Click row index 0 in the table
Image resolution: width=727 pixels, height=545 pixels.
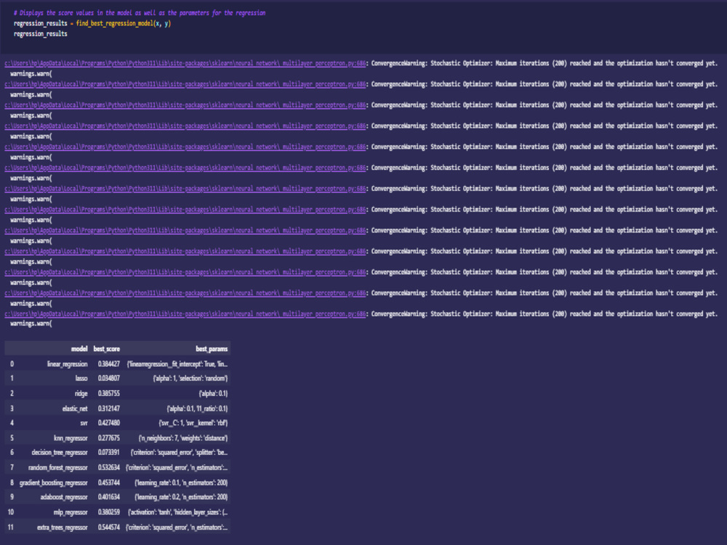12,364
